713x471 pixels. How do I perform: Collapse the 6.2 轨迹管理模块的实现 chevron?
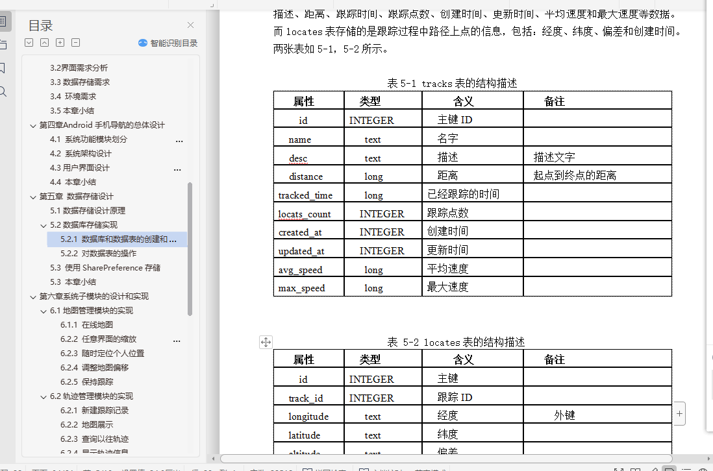coord(44,397)
